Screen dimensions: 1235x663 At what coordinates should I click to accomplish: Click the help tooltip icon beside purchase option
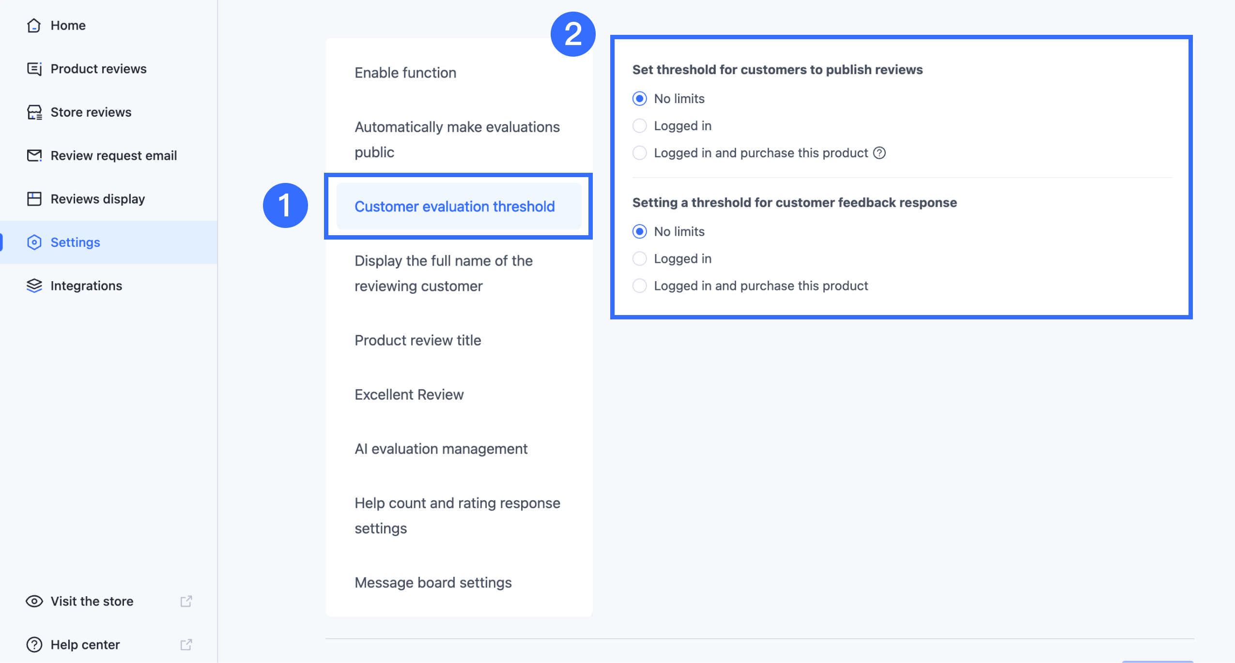[x=880, y=153]
